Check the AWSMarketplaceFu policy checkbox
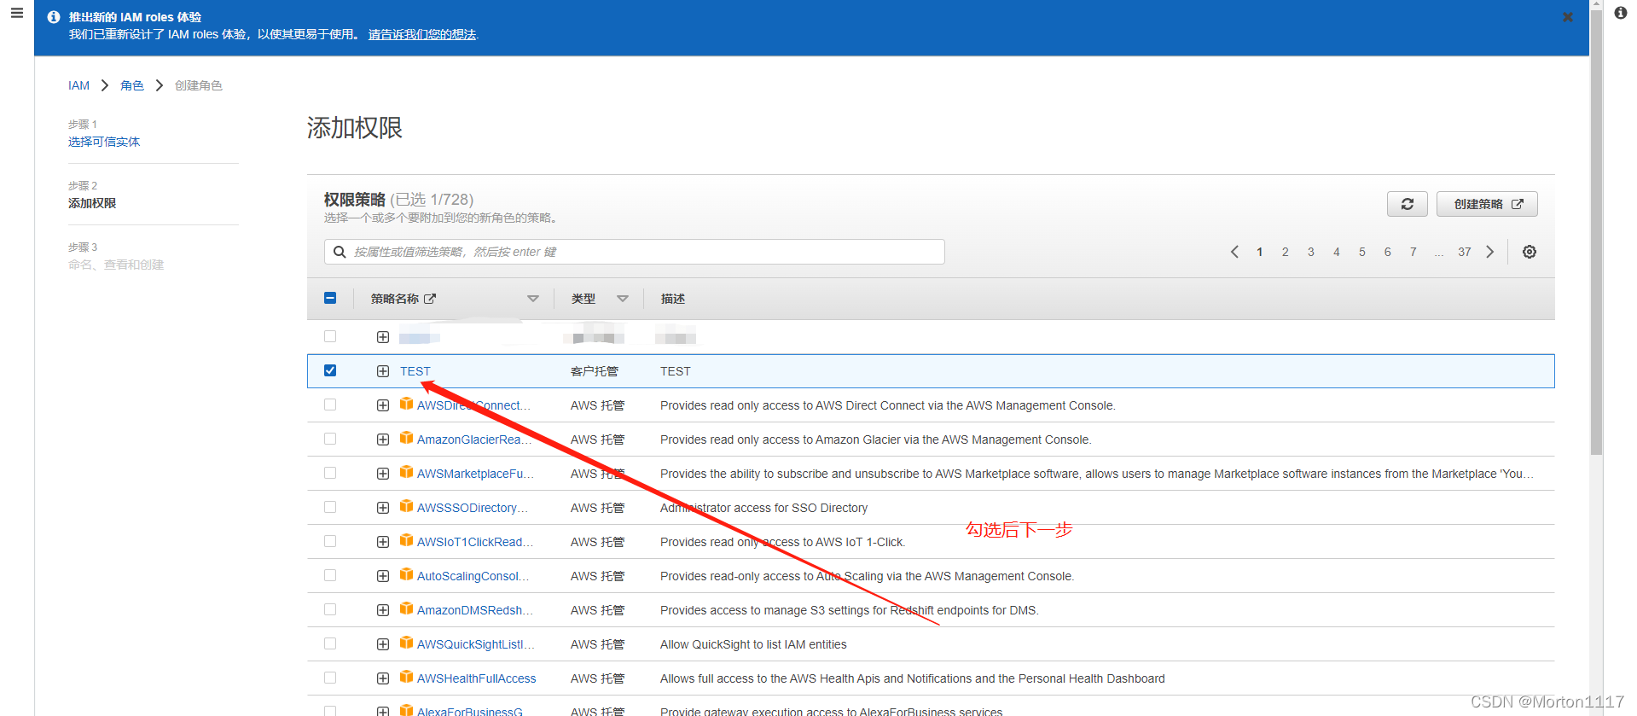This screenshot has width=1637, height=716. tap(330, 473)
